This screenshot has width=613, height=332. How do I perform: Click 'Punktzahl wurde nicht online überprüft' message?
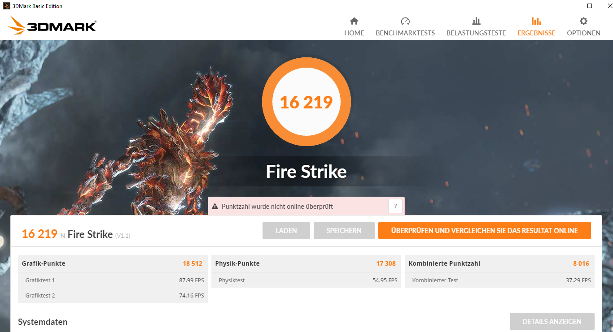[x=277, y=207]
